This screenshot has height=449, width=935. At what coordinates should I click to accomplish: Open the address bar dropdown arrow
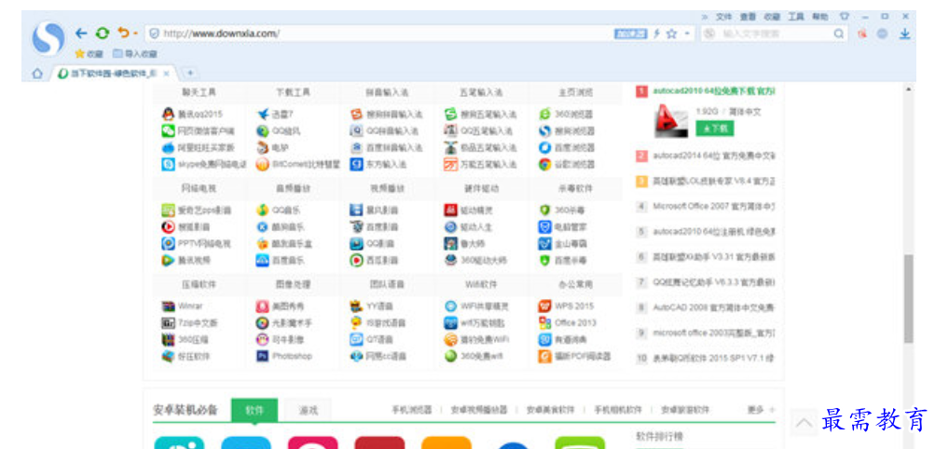686,34
